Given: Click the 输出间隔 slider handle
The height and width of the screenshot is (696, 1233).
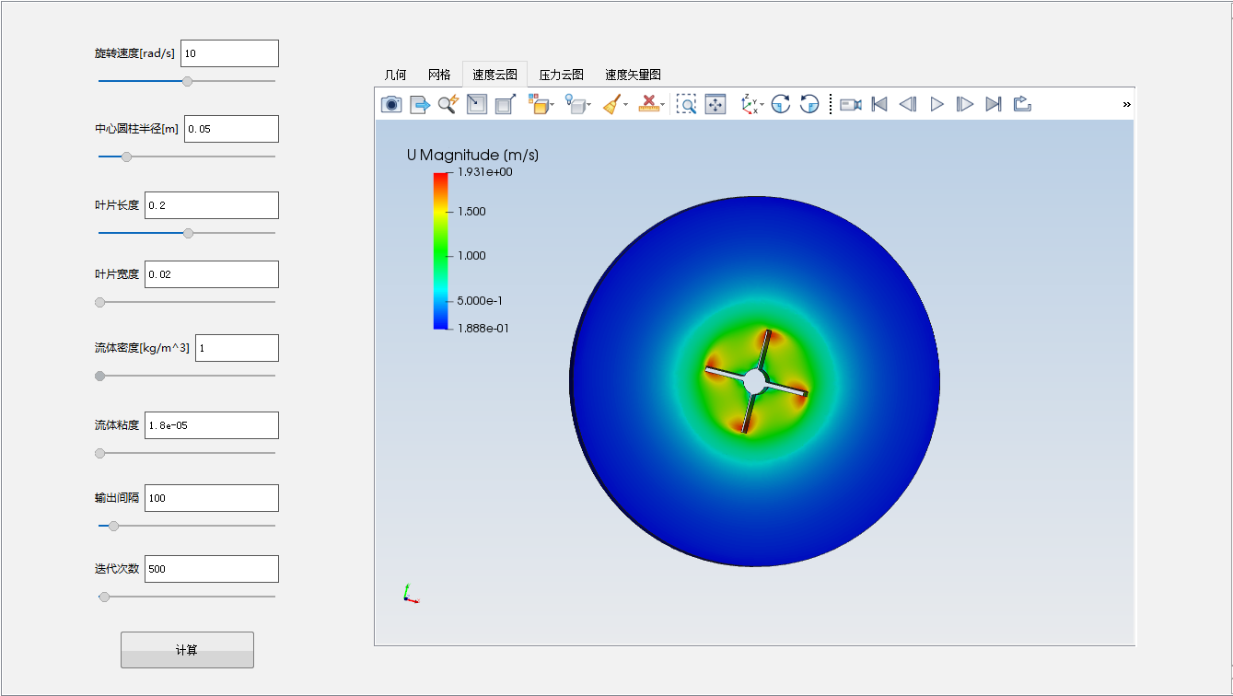Looking at the screenshot, I should click(x=114, y=526).
